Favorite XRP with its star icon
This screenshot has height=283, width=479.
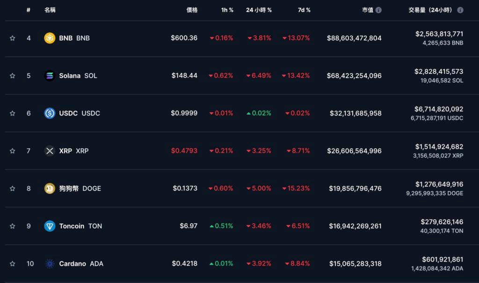tap(13, 151)
